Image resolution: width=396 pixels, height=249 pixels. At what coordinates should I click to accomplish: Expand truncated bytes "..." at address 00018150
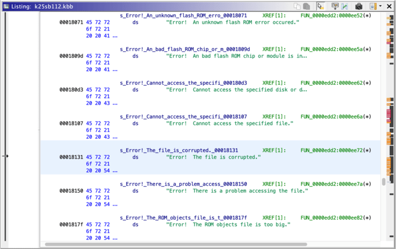pos(115,204)
